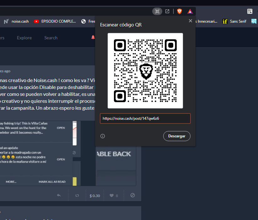The image size is (258, 220).
Task: Click the block icon on the post
Action: pyautogui.click(x=133, y=195)
